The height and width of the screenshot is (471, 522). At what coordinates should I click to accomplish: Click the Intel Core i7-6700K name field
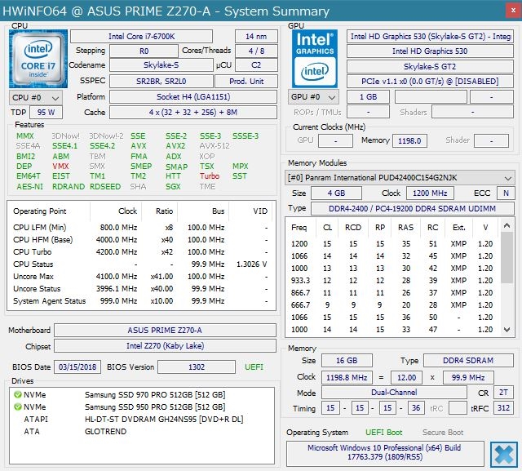tap(144, 37)
